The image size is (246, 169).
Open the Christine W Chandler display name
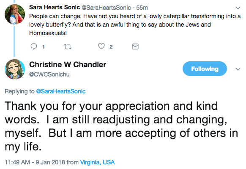[x=68, y=65]
